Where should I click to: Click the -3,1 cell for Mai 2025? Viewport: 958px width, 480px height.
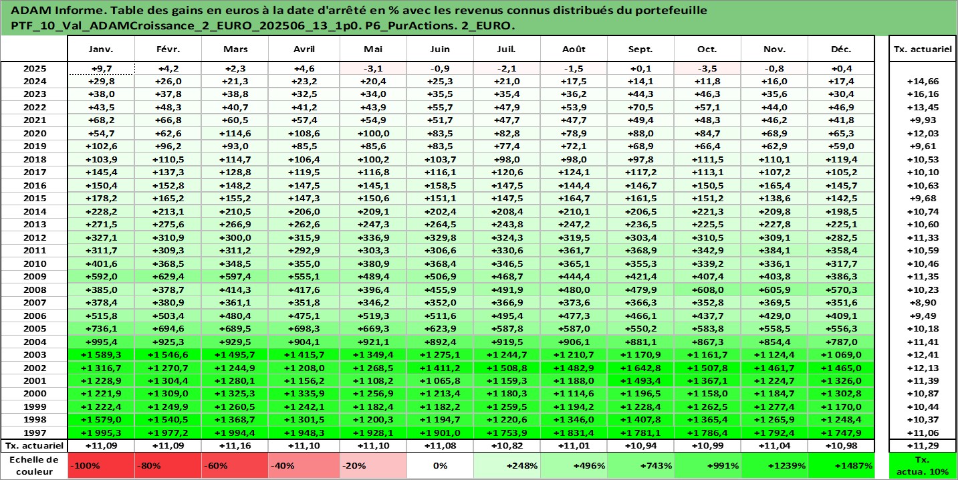click(373, 68)
